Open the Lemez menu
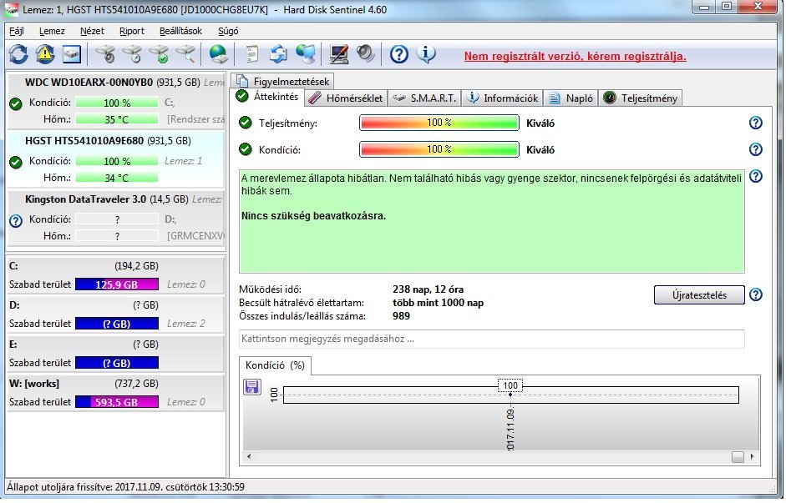The height and width of the screenshot is (503, 786). coord(52,31)
